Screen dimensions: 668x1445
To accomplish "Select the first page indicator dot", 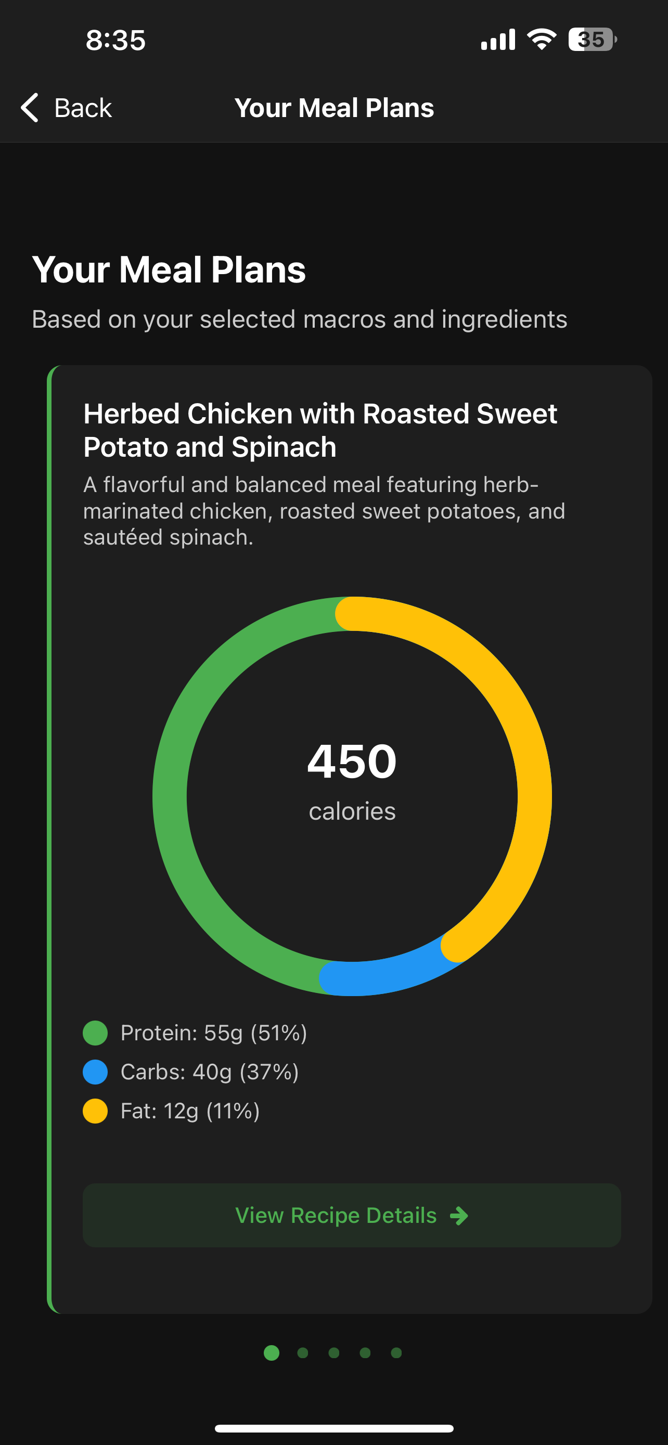I will pyautogui.click(x=272, y=1353).
